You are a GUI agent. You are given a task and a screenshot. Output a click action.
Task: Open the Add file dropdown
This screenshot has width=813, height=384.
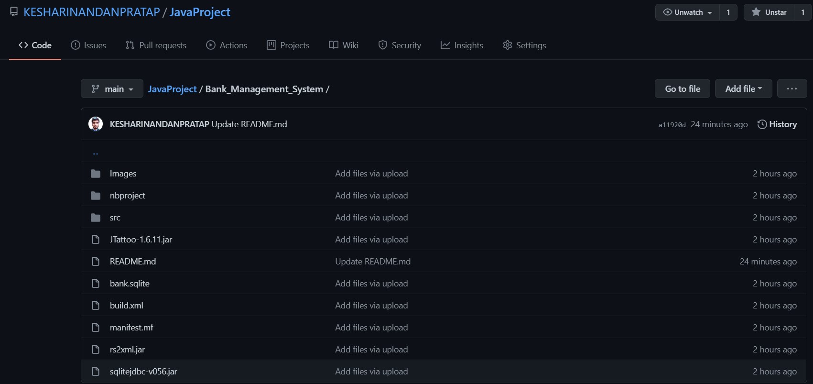[x=743, y=88]
